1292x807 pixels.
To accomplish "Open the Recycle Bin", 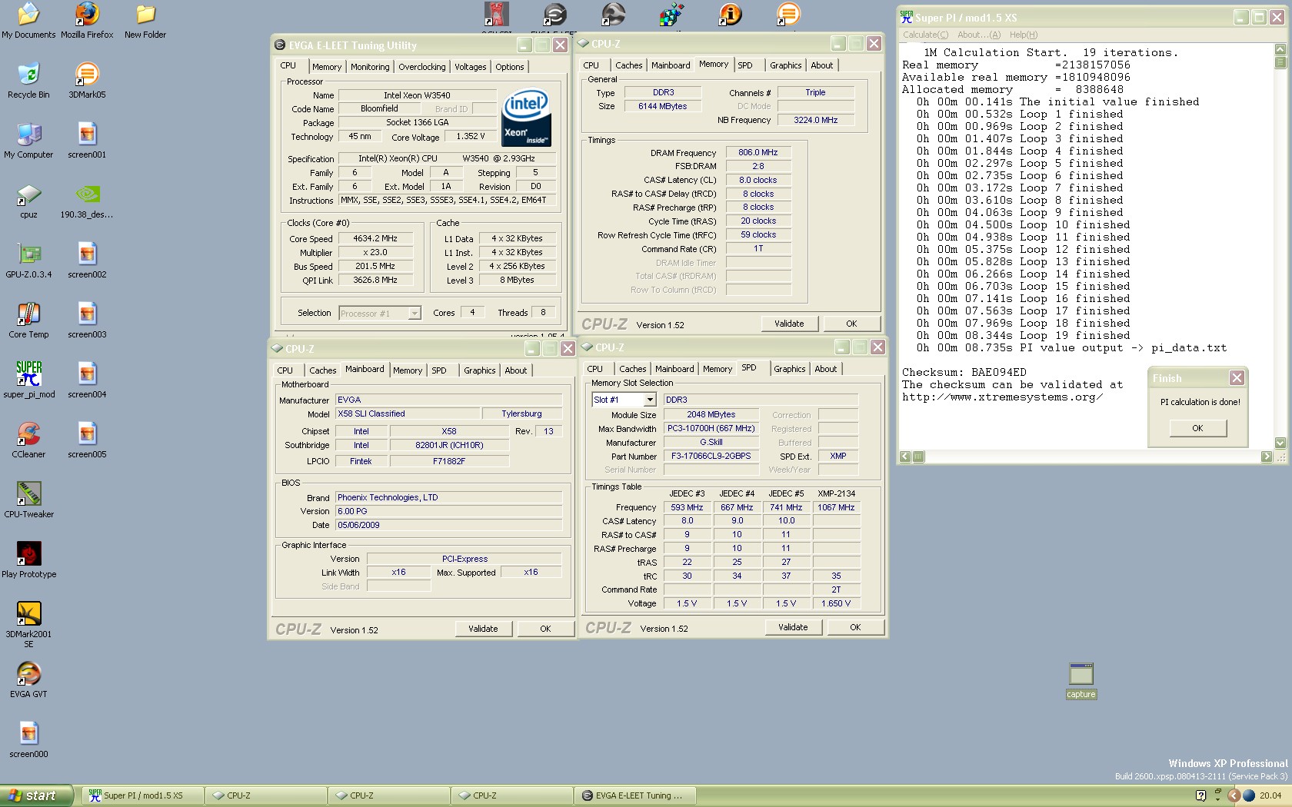I will pyautogui.click(x=28, y=81).
